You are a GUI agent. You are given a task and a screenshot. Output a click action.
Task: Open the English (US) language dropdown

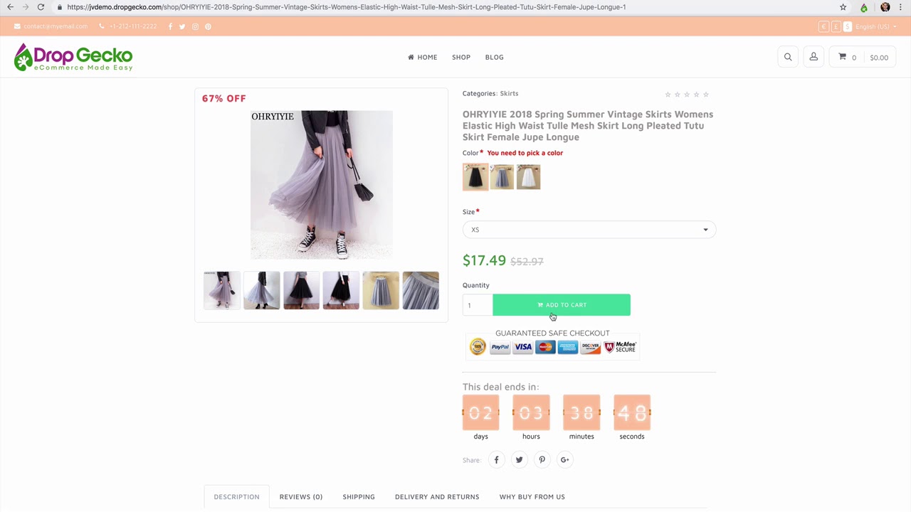click(x=876, y=26)
